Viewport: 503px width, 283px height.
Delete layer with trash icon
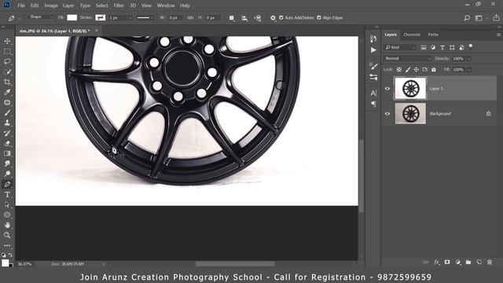(x=490, y=262)
